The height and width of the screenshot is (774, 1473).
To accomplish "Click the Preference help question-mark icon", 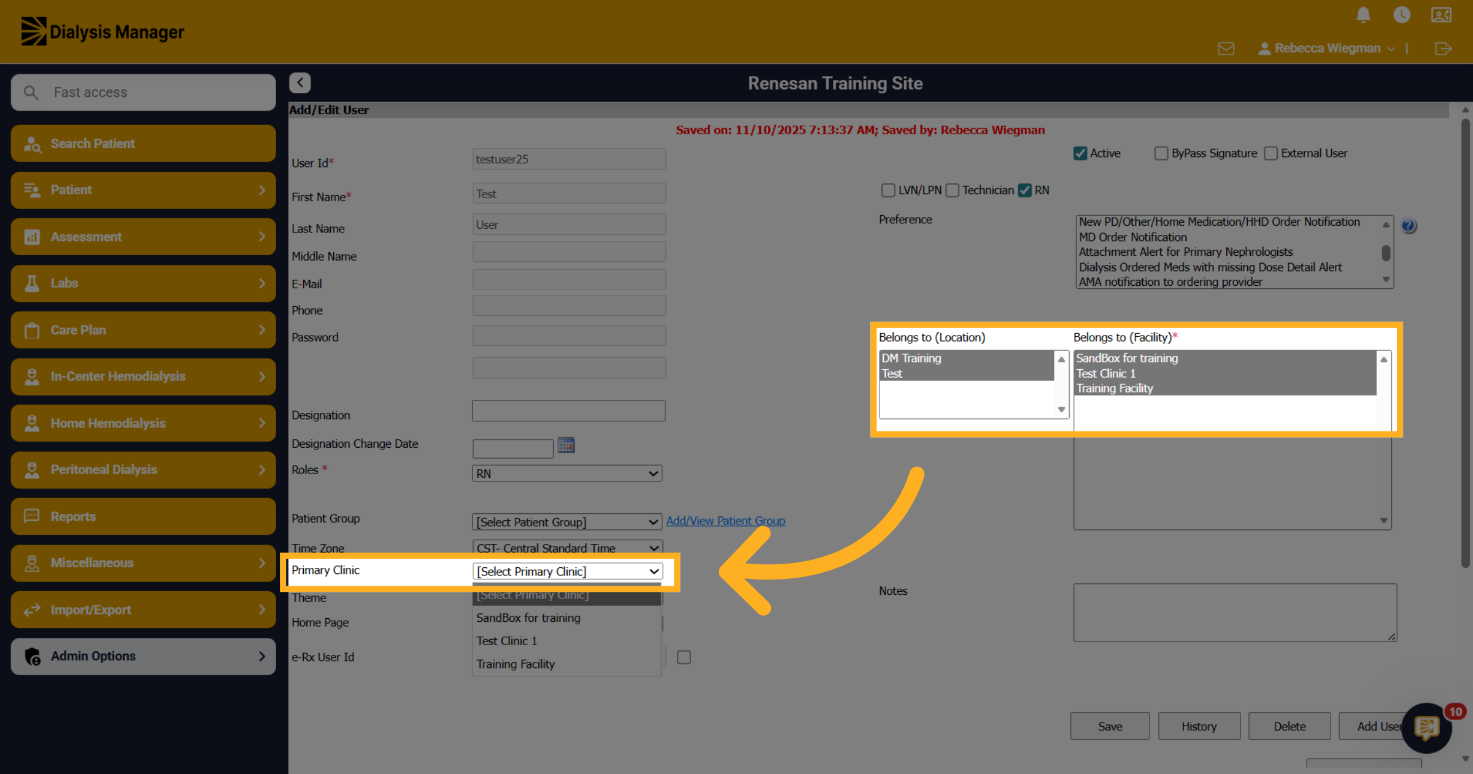I will (1409, 226).
